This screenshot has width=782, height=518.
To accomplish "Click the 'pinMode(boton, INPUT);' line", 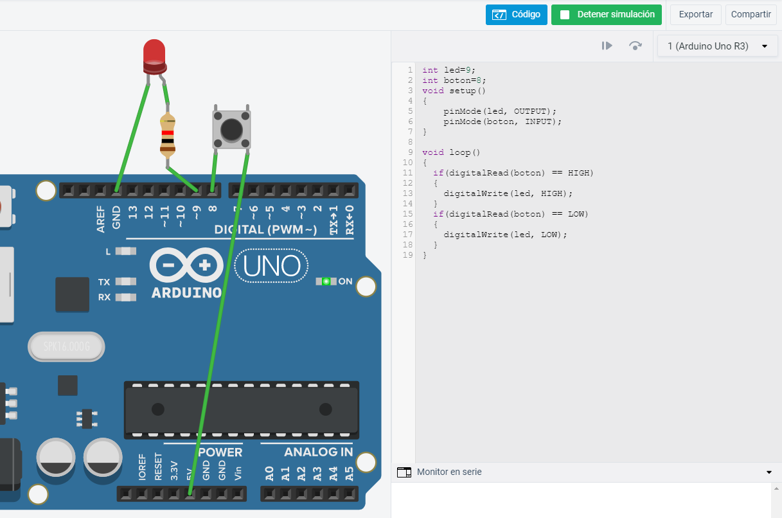I will (x=502, y=121).
